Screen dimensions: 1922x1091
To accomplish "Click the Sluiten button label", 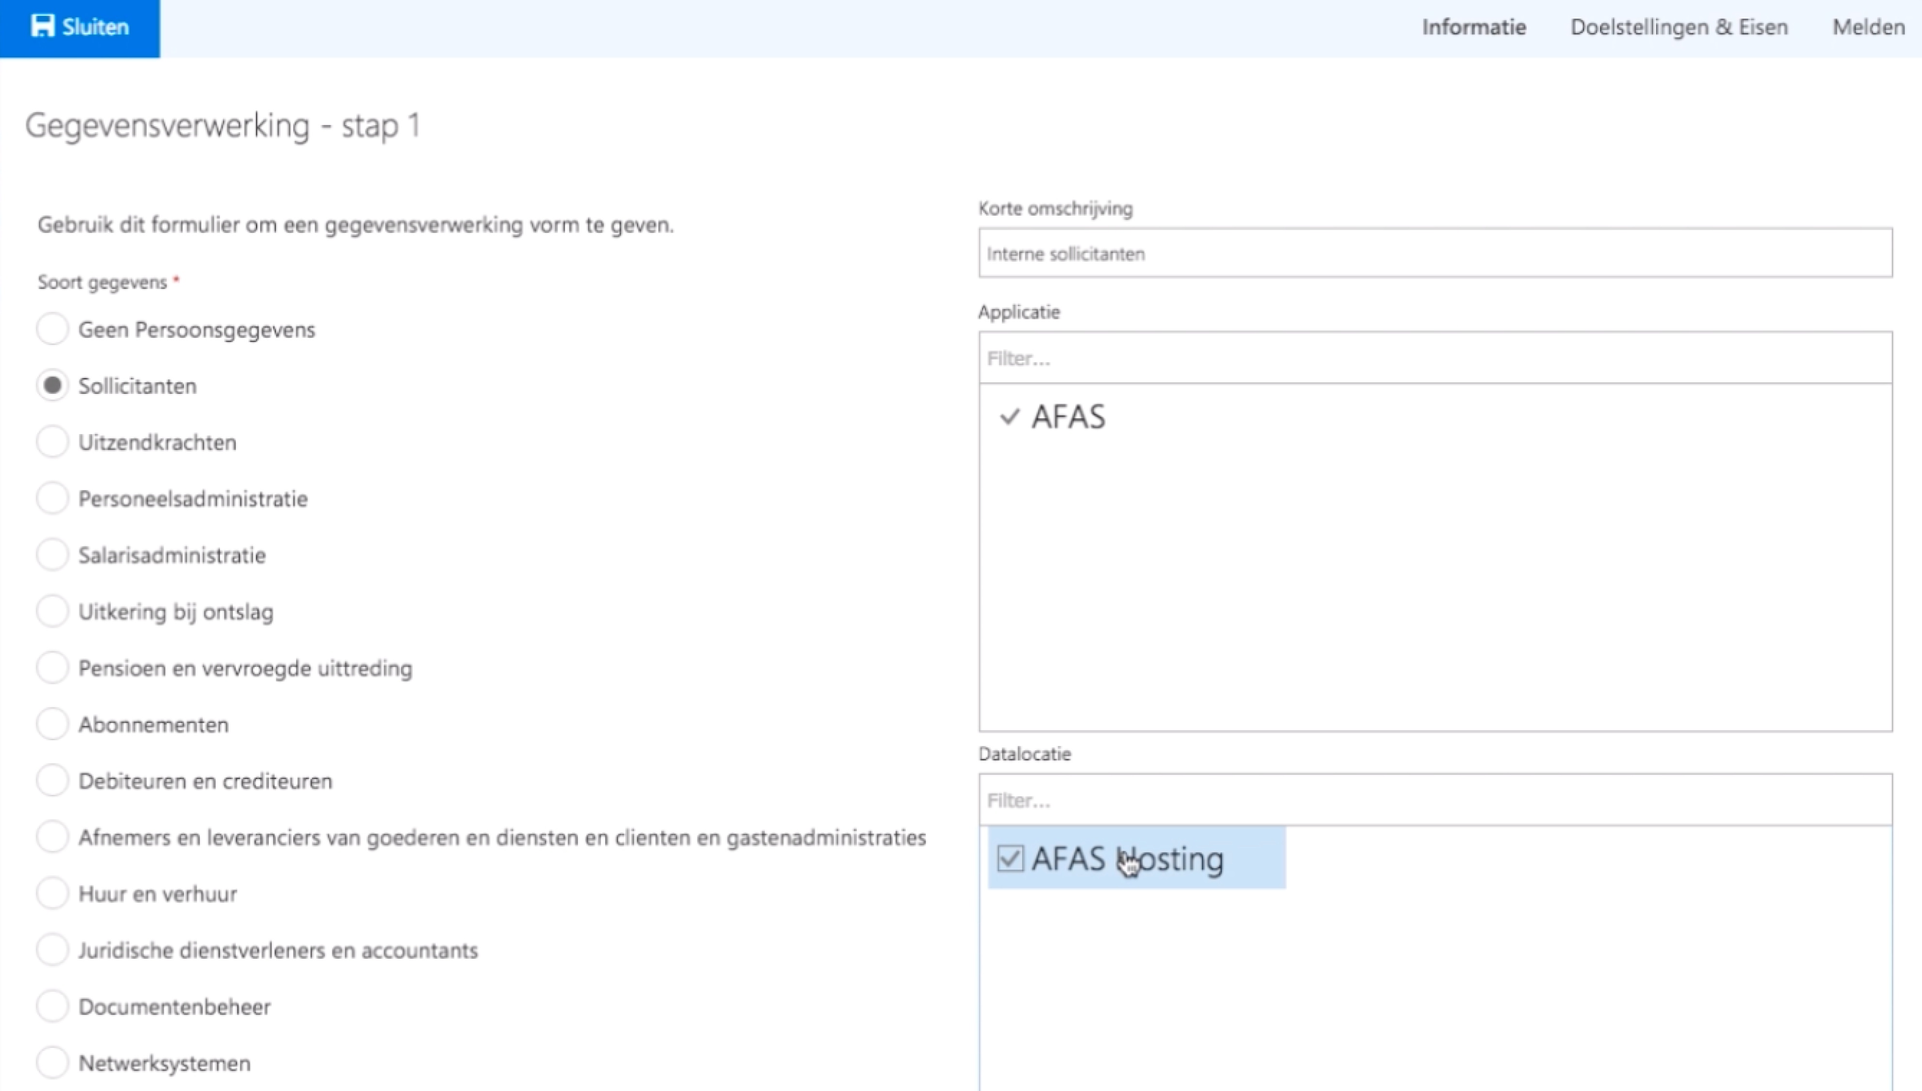I will 95,27.
